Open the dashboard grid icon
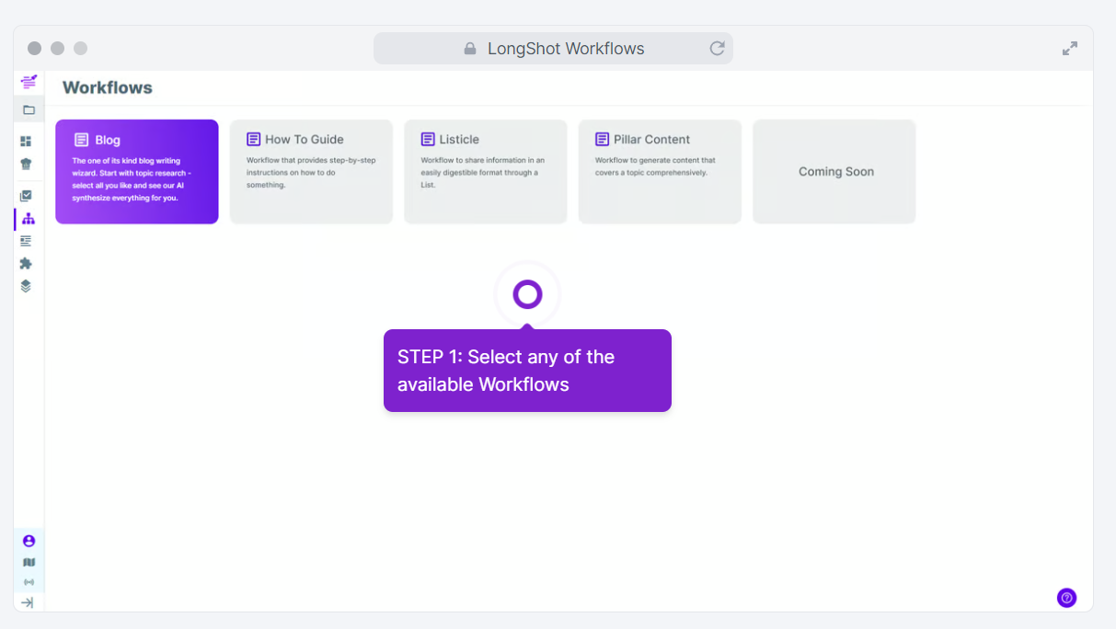 coord(27,142)
